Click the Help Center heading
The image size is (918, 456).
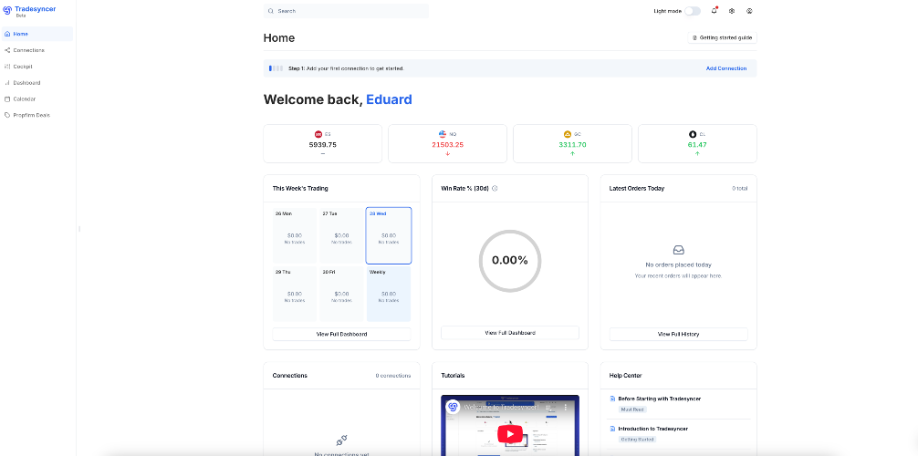coord(625,376)
